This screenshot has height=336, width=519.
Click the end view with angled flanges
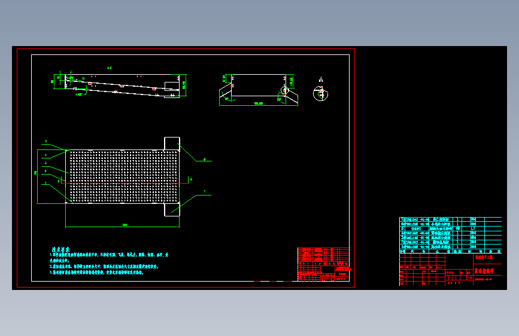click(x=259, y=89)
